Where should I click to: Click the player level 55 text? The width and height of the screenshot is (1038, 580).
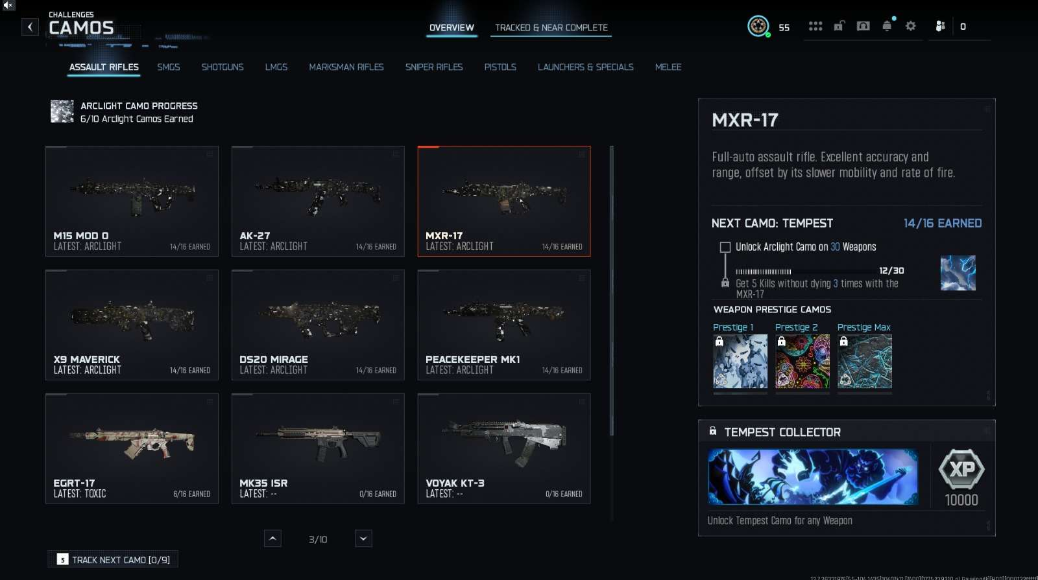[x=784, y=27]
